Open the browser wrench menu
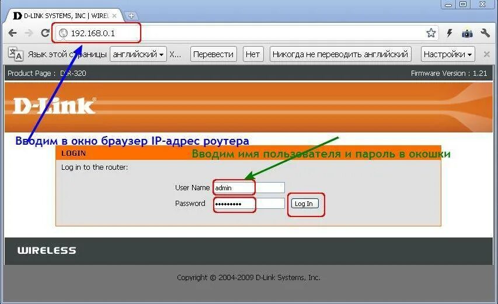This screenshot has height=304, width=498. tap(485, 33)
